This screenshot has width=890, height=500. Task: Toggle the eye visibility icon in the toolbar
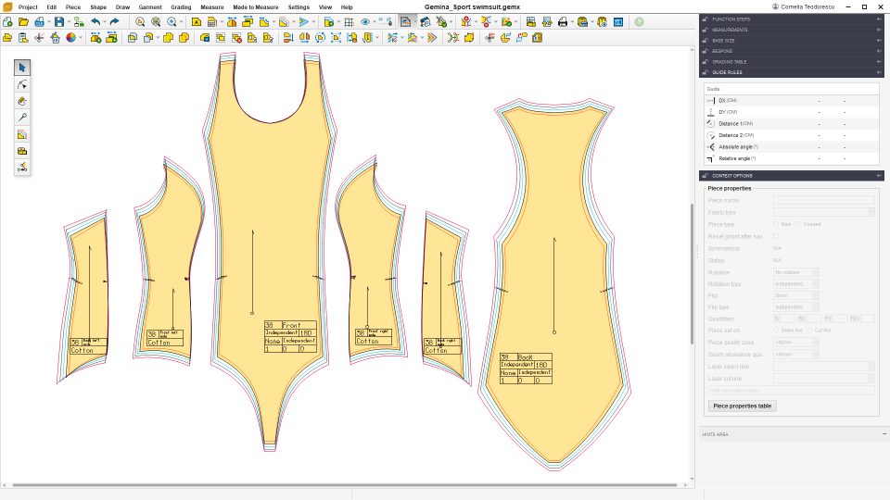point(365,22)
